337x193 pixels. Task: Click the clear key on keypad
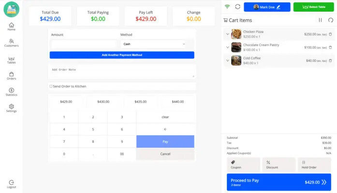point(165,117)
